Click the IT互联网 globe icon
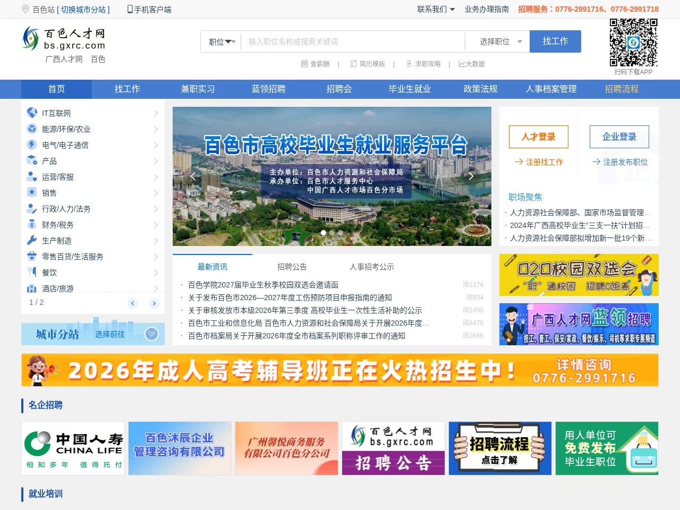680x510 pixels. (32, 113)
